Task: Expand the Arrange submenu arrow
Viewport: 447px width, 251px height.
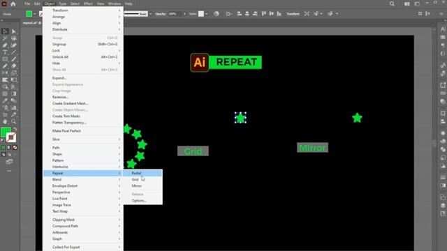Action: (x=119, y=17)
